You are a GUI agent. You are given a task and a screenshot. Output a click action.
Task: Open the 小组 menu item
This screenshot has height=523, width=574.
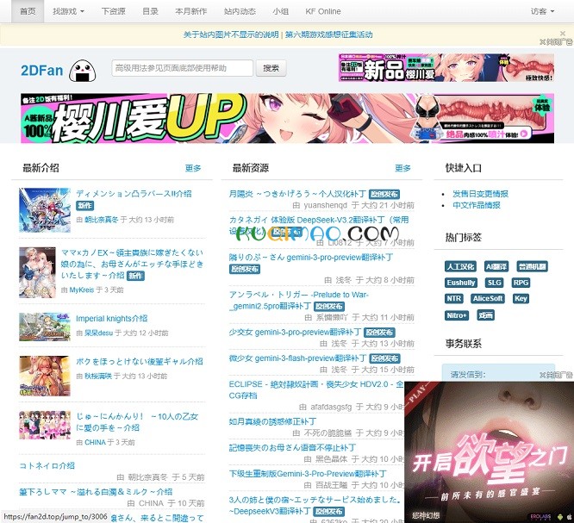click(280, 11)
